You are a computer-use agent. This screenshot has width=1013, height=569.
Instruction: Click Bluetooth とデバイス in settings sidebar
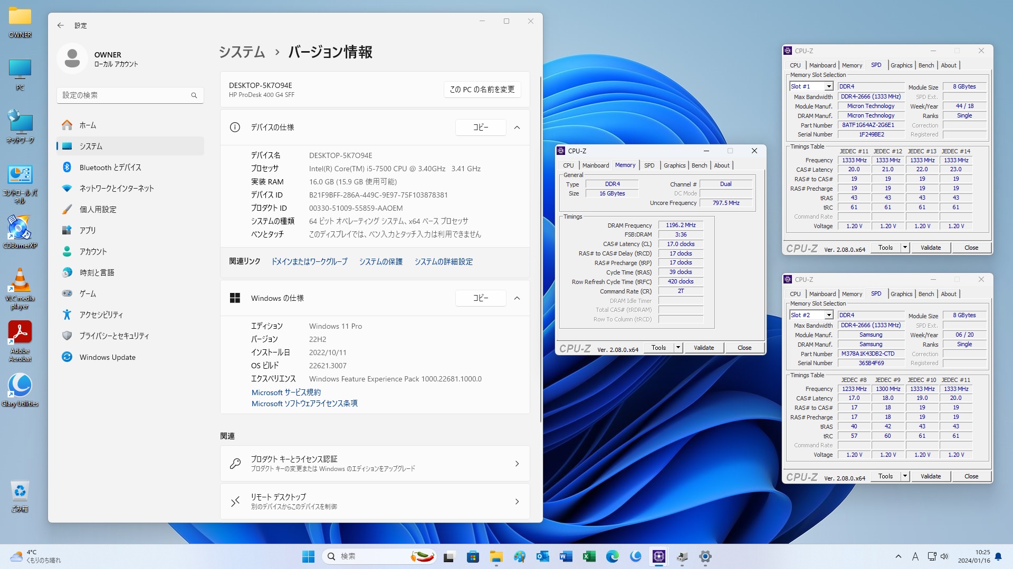pyautogui.click(x=110, y=168)
